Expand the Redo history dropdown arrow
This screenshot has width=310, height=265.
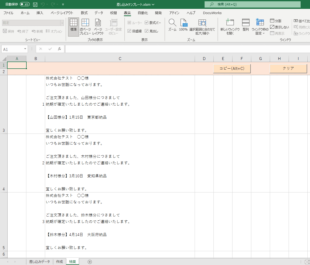pos(57,4)
